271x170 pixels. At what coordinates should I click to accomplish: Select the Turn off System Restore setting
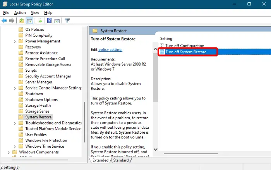186,52
